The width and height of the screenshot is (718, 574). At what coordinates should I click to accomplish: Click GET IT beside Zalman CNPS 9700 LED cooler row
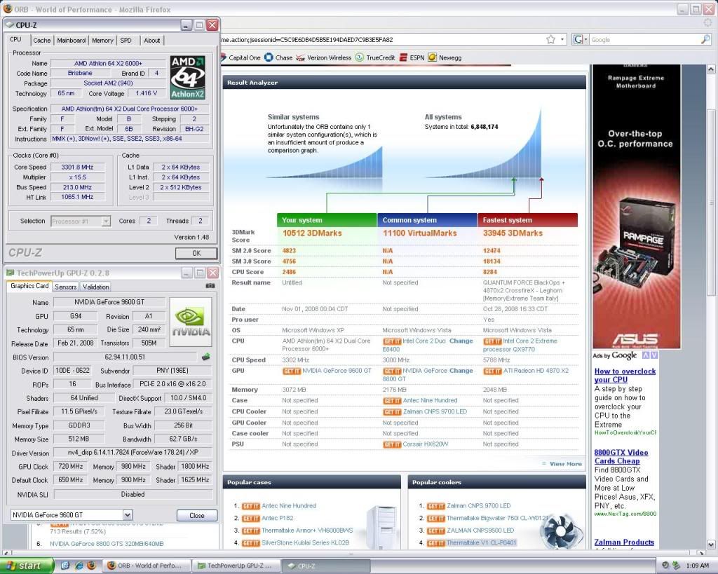pos(392,412)
